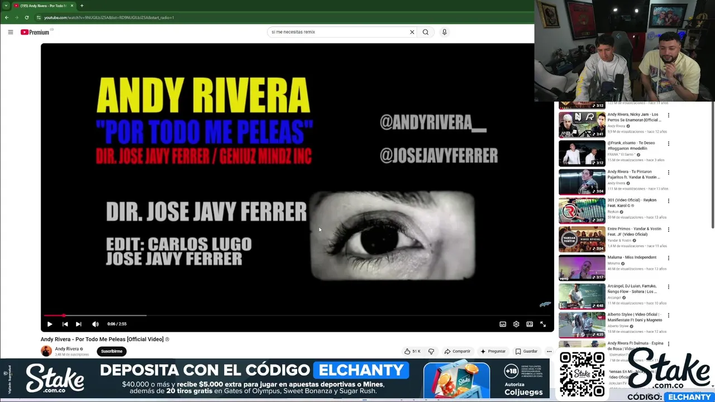Open the 301 (Video Oficial) - Reykon title
The image size is (715, 402).
(632, 203)
